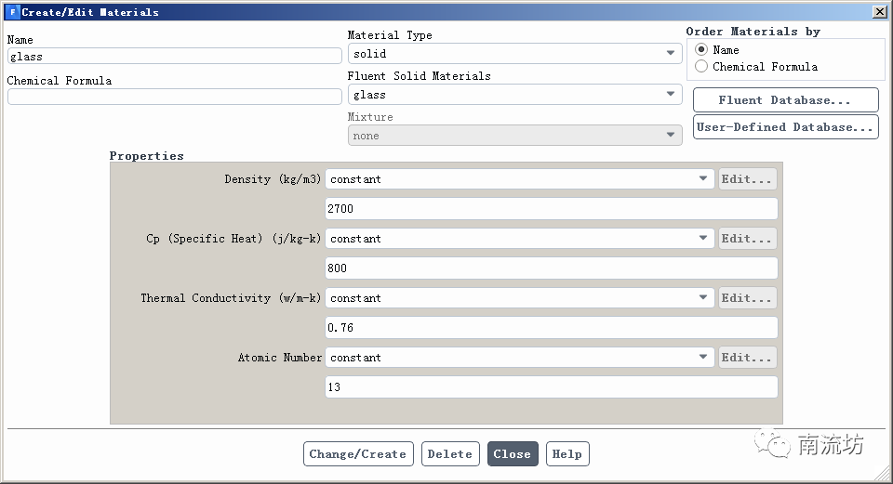Click the Delete button
This screenshot has width=893, height=484.
pyautogui.click(x=450, y=454)
